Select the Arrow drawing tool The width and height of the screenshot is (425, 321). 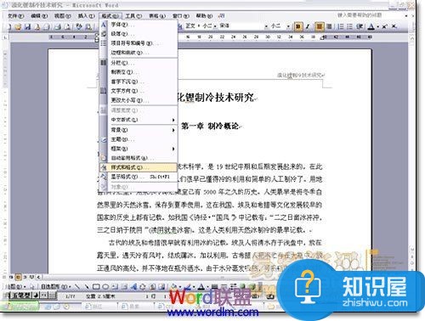[x=87, y=286]
